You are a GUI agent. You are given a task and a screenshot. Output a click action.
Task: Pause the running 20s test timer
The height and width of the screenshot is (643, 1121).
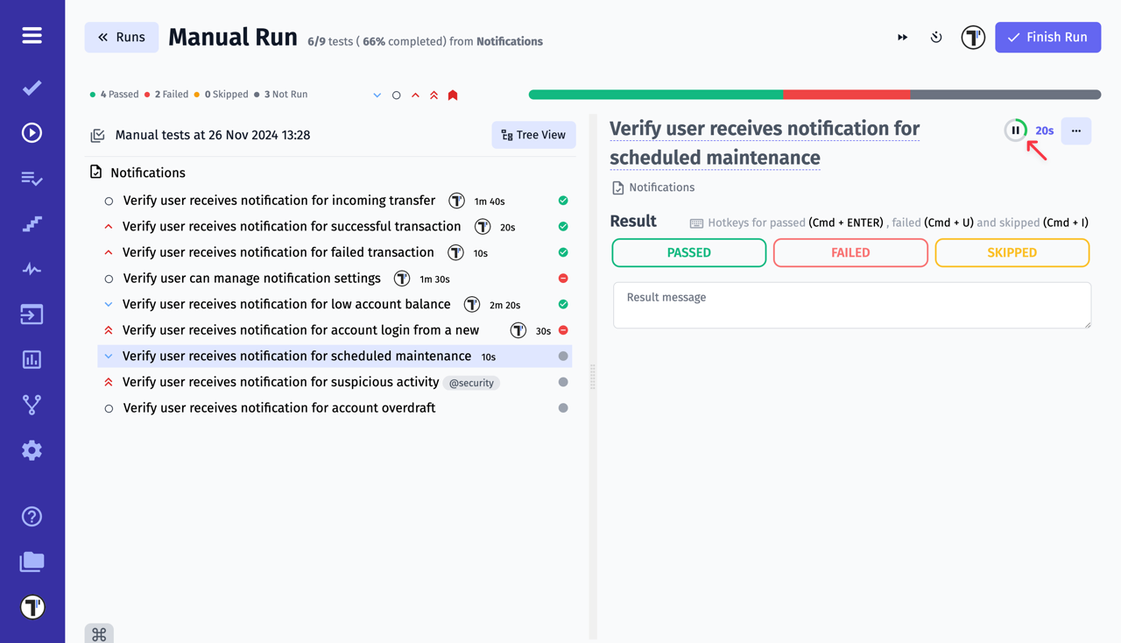[1016, 129]
